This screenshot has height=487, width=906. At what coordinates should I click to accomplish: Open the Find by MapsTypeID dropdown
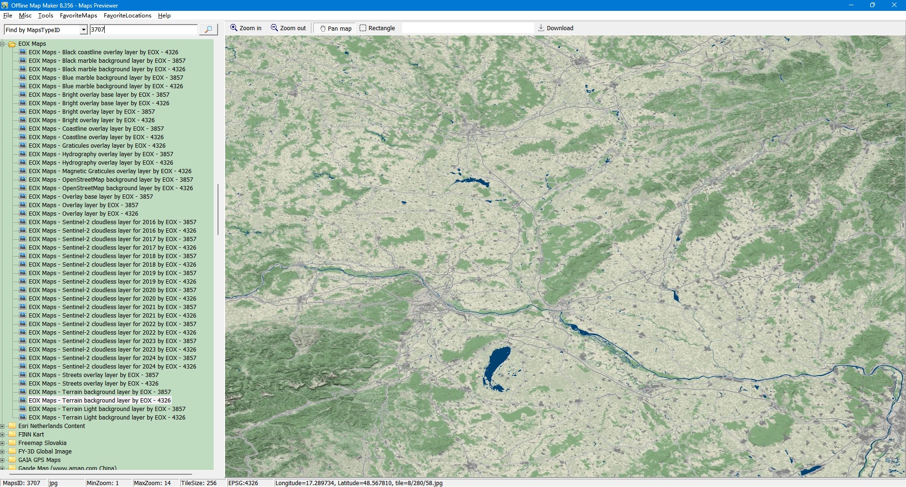point(84,30)
